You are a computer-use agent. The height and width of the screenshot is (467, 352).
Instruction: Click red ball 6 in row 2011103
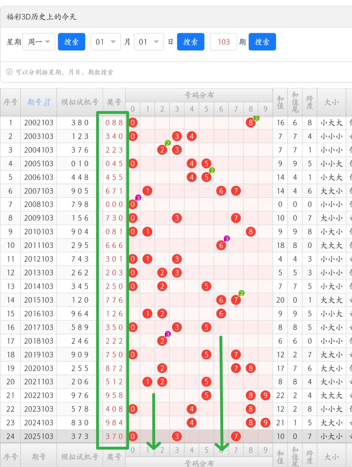tap(221, 246)
